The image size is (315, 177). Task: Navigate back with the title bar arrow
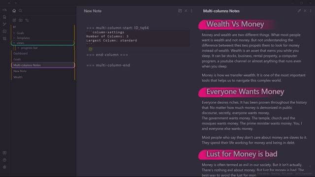pyautogui.click(x=9, y=3)
